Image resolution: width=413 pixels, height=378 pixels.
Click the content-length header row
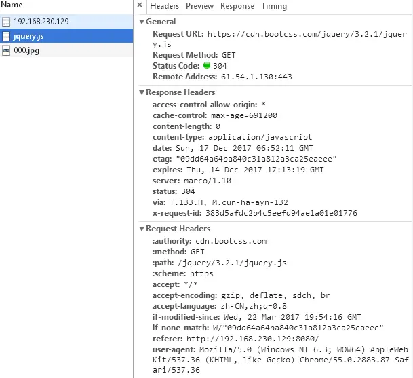(x=186, y=126)
